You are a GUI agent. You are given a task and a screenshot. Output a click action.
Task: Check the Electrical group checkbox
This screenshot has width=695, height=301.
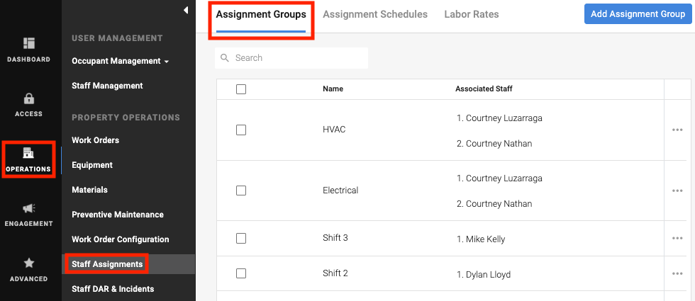(x=241, y=191)
